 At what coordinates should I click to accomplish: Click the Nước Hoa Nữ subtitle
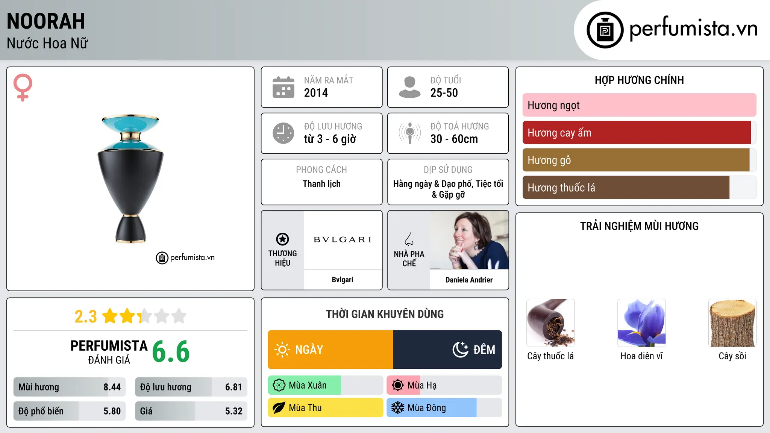click(47, 44)
